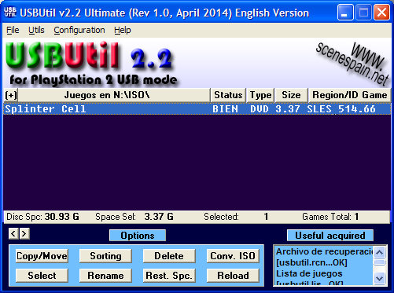Click the [usbutil.rcn...OK] log line

311,262
